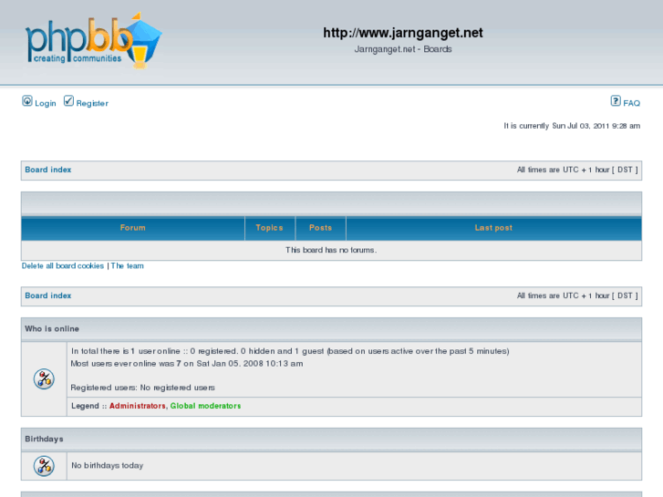Click the 'Legend ::' label
The width and height of the screenshot is (663, 497).
tap(88, 406)
